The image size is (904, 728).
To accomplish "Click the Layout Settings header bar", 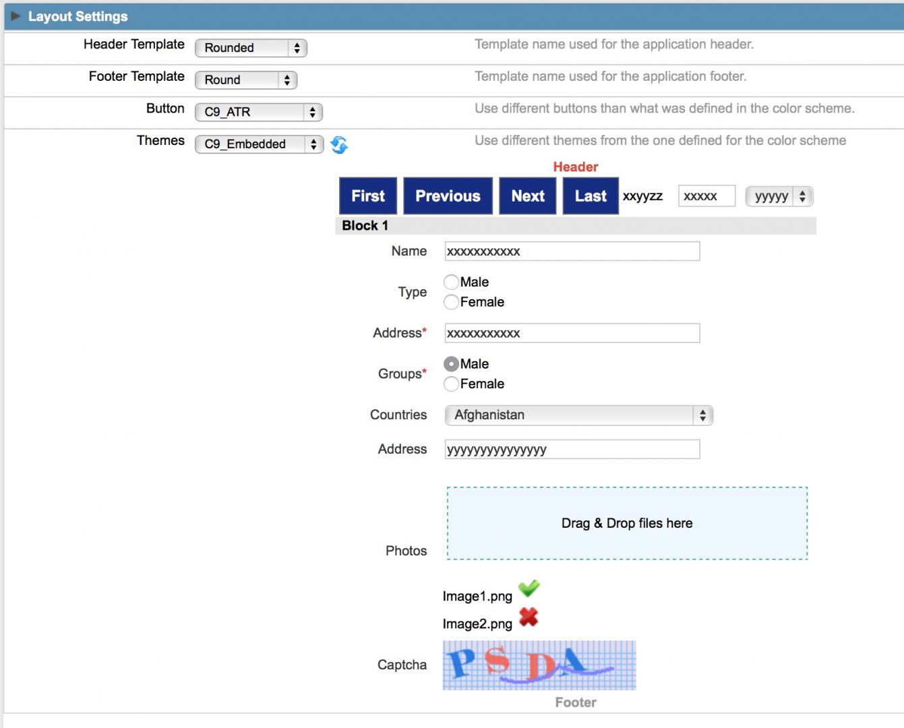I will click(270, 16).
